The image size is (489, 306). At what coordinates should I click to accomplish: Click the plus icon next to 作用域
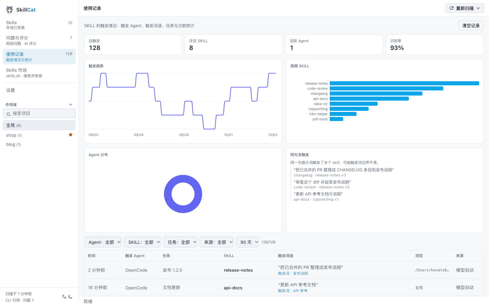pyautogui.click(x=71, y=105)
